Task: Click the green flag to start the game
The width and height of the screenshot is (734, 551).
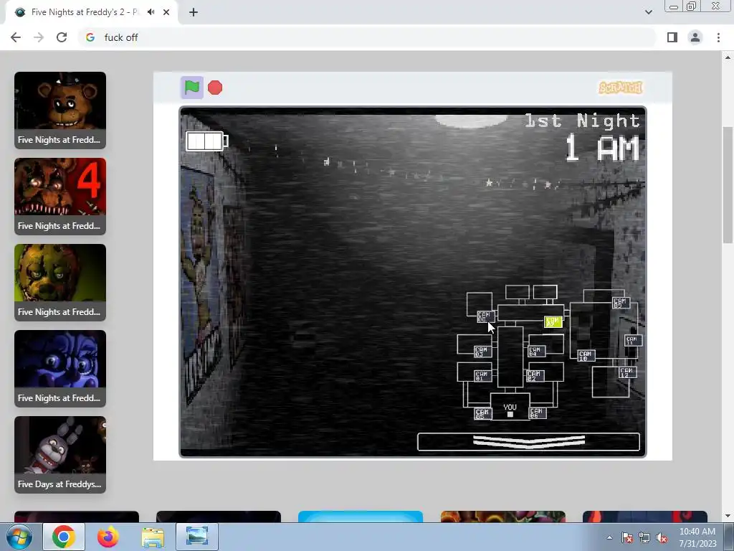Action: 192,88
